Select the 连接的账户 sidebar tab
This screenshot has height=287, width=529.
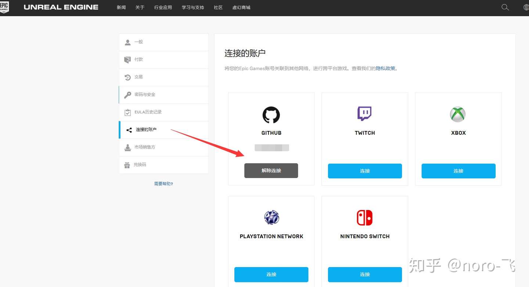click(x=163, y=130)
